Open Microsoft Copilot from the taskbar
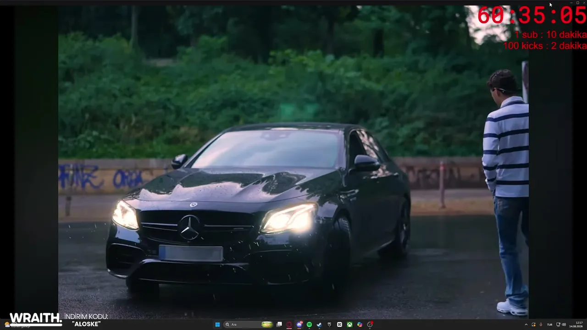Screen dimensions: 587x330 pyautogui.click(x=360, y=324)
